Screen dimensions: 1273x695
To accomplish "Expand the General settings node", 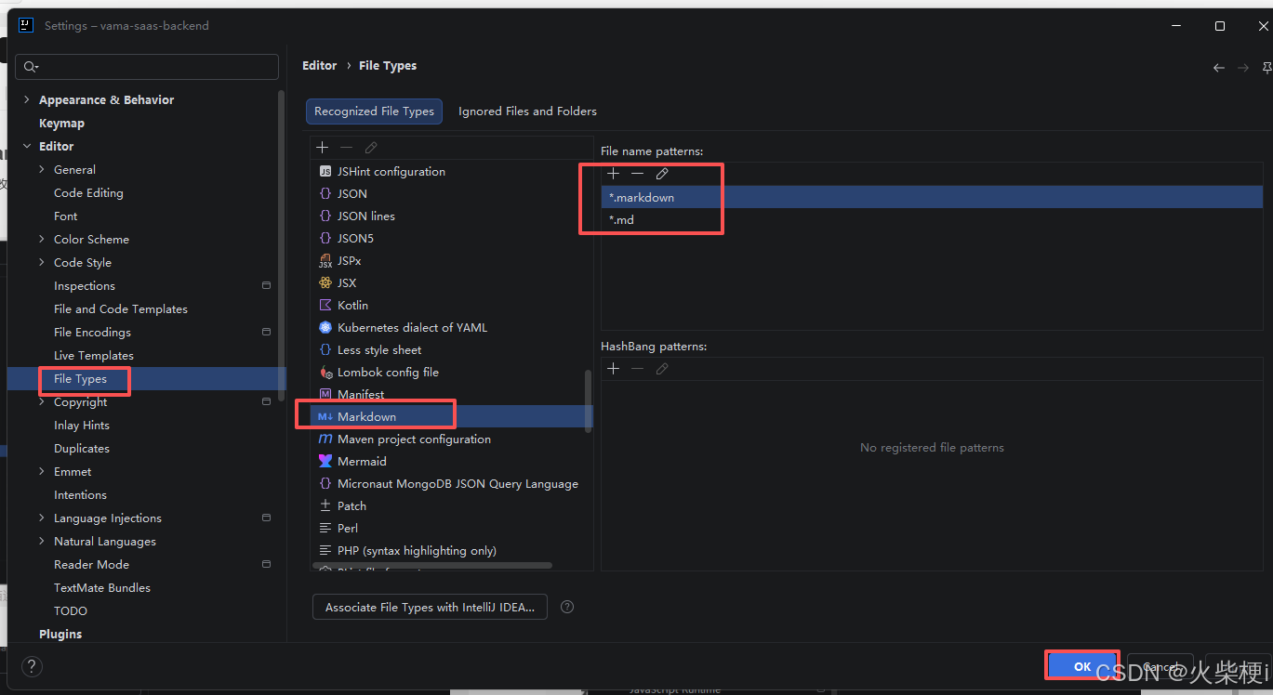I will pos(42,170).
